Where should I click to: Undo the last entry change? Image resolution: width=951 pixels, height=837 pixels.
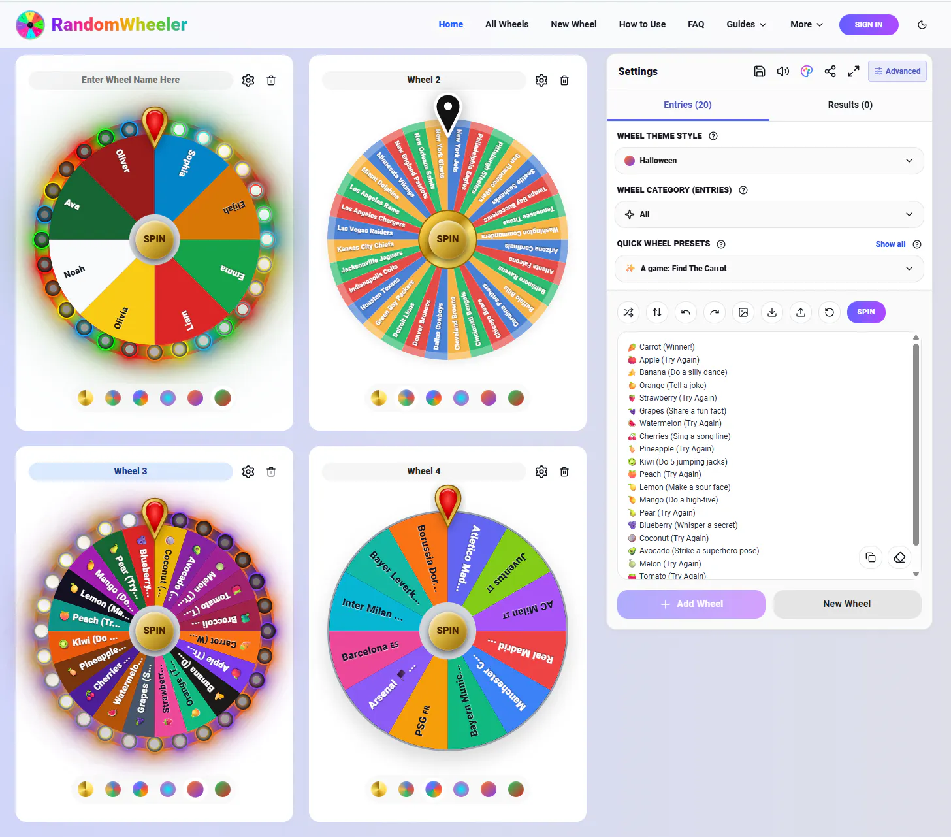click(x=686, y=312)
